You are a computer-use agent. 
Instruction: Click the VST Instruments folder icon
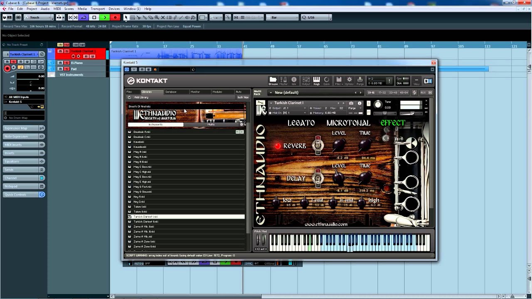pyautogui.click(x=52, y=75)
